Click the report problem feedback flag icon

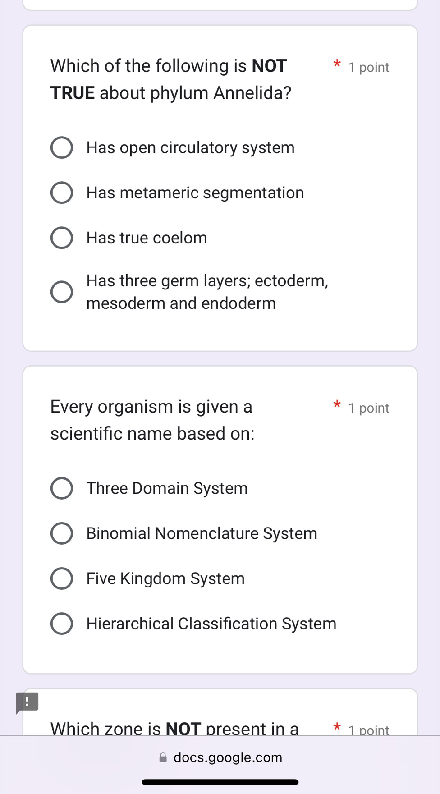coord(27,702)
